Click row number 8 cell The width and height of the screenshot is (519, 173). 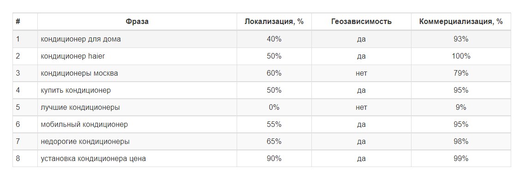tap(18, 159)
